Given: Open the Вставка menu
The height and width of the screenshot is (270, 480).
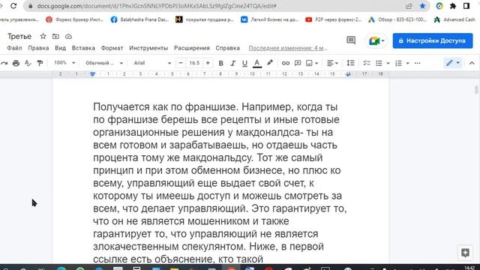Looking at the screenshot, I should (83, 48).
